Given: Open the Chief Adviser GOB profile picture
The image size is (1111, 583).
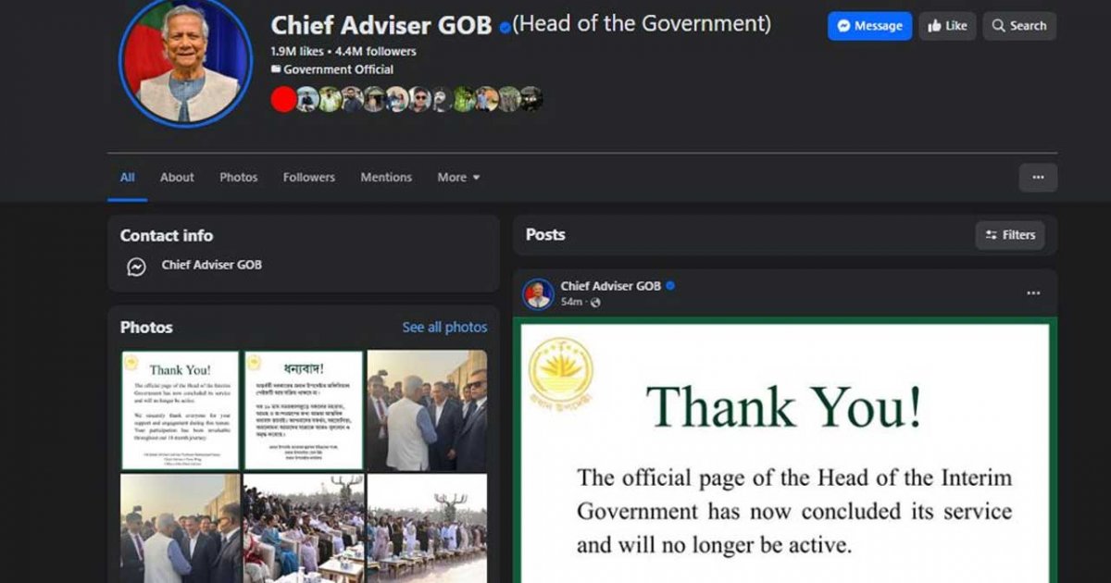Looking at the screenshot, I should [185, 63].
